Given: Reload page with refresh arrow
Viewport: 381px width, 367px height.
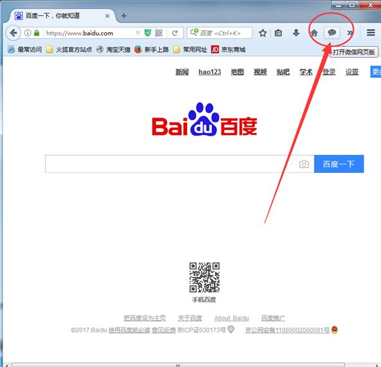Looking at the screenshot, I should point(175,33).
